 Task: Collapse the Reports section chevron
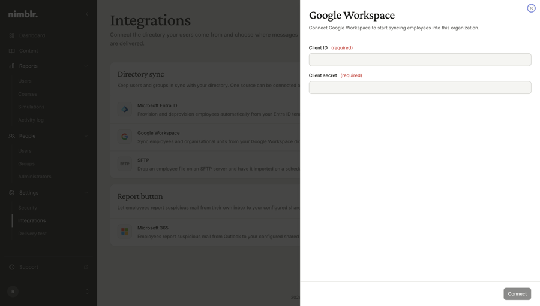coord(86,66)
